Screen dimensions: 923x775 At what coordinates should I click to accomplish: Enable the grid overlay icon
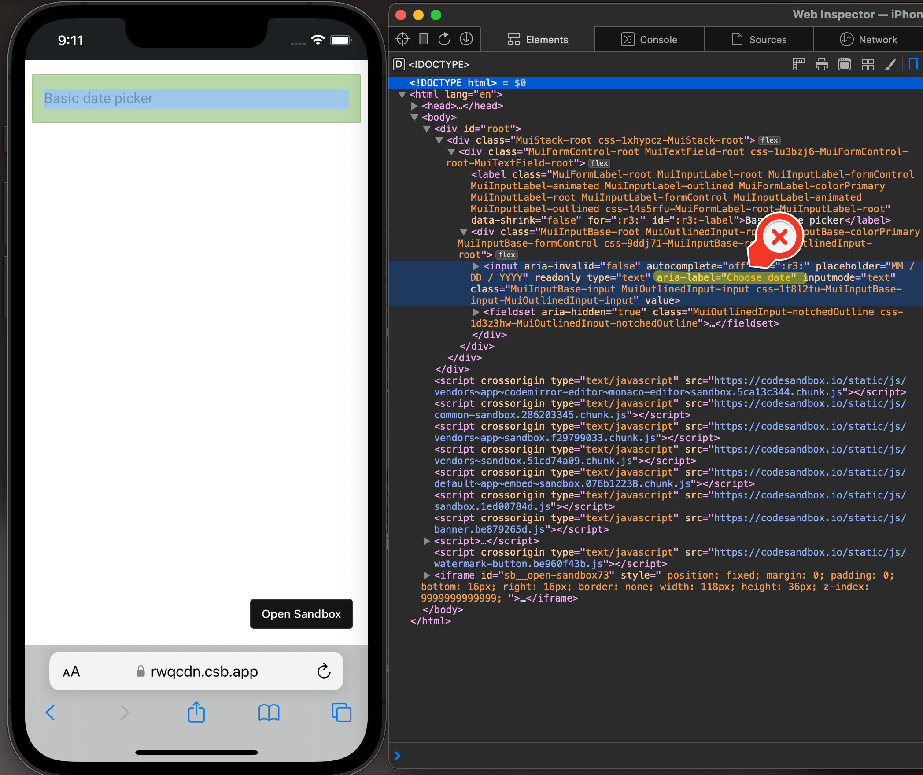point(868,64)
